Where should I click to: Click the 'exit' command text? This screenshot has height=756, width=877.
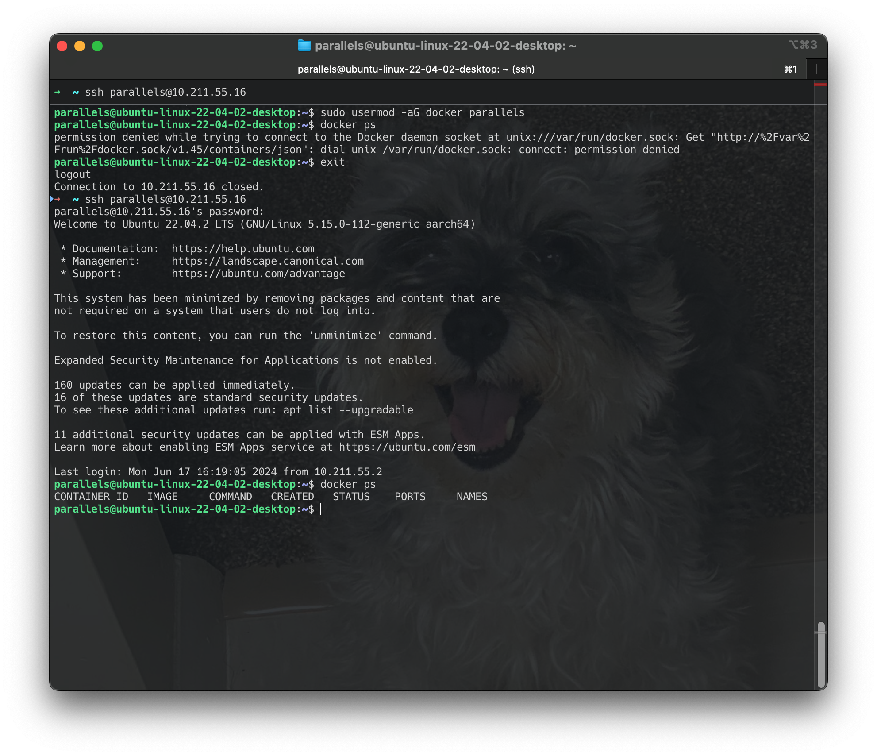(333, 162)
